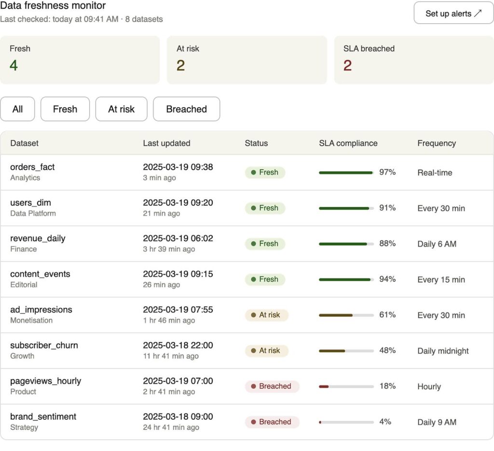494x451 pixels.
Task: Open the ad_impressions dataset
Action: coord(41,310)
